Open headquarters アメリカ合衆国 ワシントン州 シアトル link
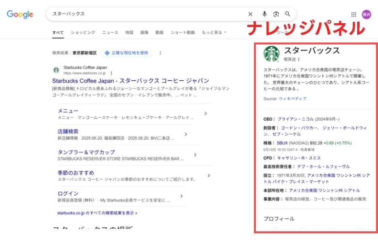The width and height of the screenshot is (378, 240). pos(325,190)
